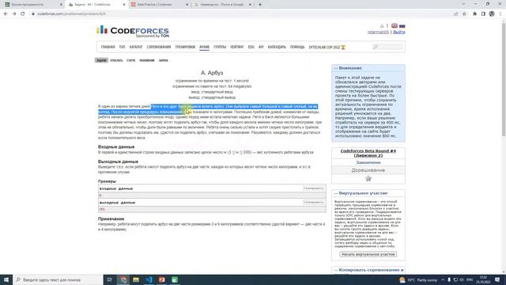Open the Chrome side panel icon
Screen dimensions: 506x285
point(483,14)
